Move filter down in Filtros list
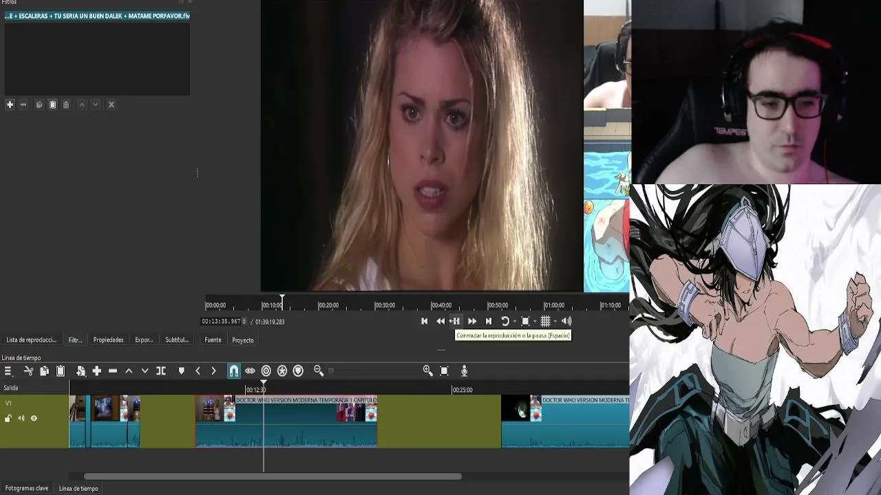881x495 pixels. pyautogui.click(x=96, y=104)
